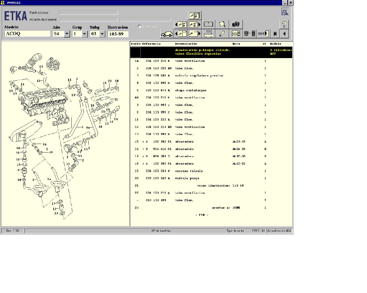
Task: Select row 5 chapa cortafuegos
Action: (211, 90)
